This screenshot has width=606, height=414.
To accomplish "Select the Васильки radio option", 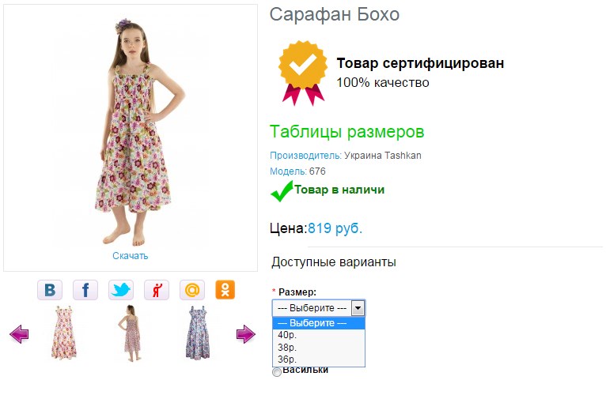I will [277, 372].
